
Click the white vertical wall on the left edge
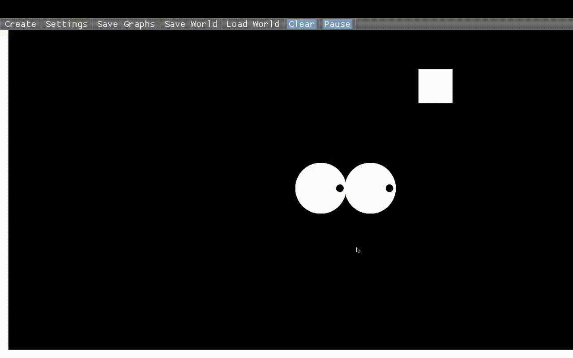(x=4, y=188)
